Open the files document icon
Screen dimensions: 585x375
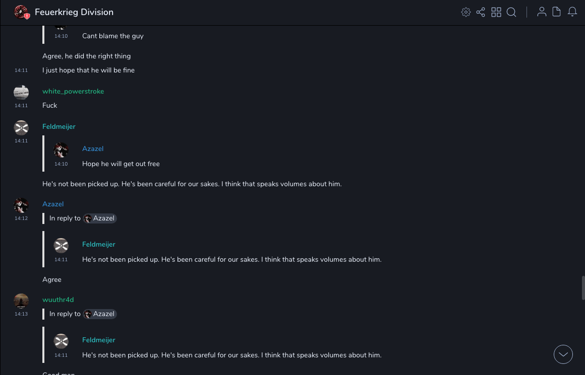tap(557, 12)
